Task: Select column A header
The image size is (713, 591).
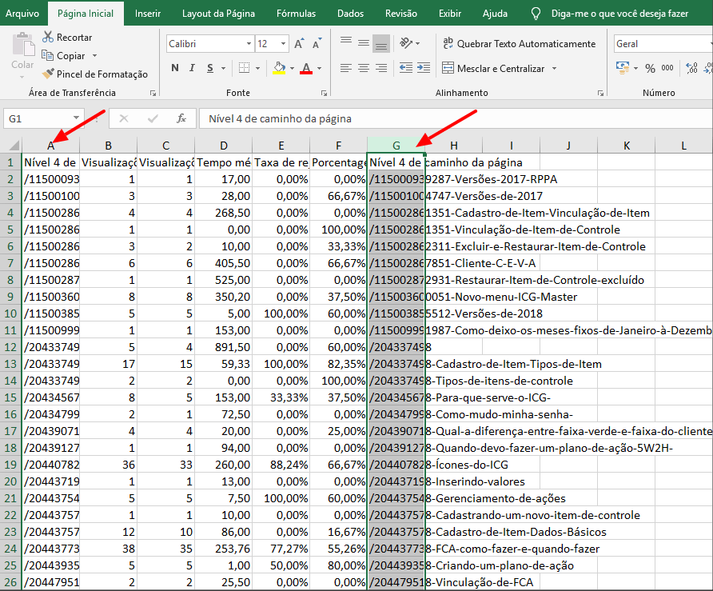Action: (50, 146)
